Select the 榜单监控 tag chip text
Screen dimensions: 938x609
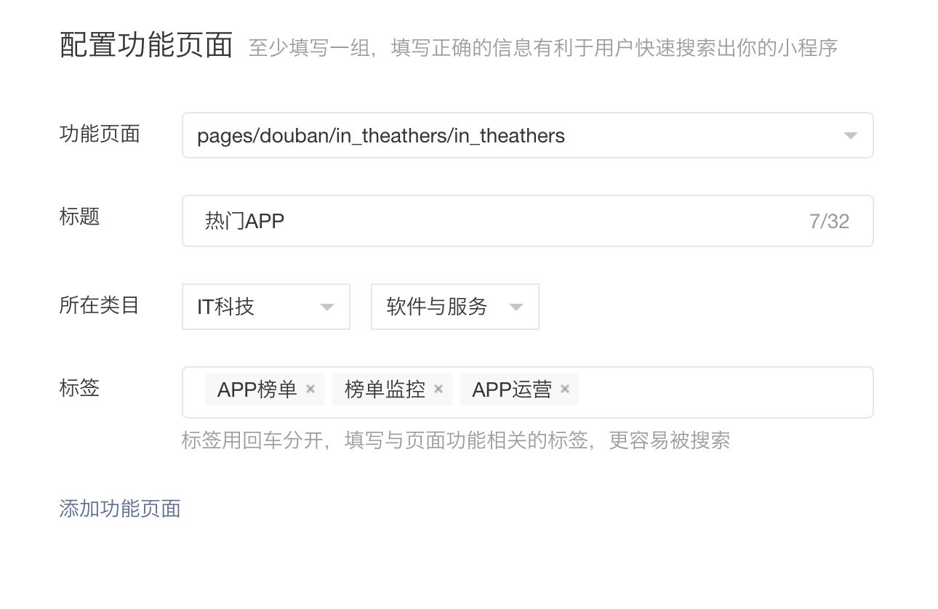(x=385, y=390)
